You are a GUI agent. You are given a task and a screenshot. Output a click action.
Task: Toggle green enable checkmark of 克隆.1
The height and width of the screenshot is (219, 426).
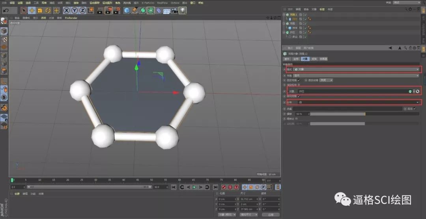[305, 15]
